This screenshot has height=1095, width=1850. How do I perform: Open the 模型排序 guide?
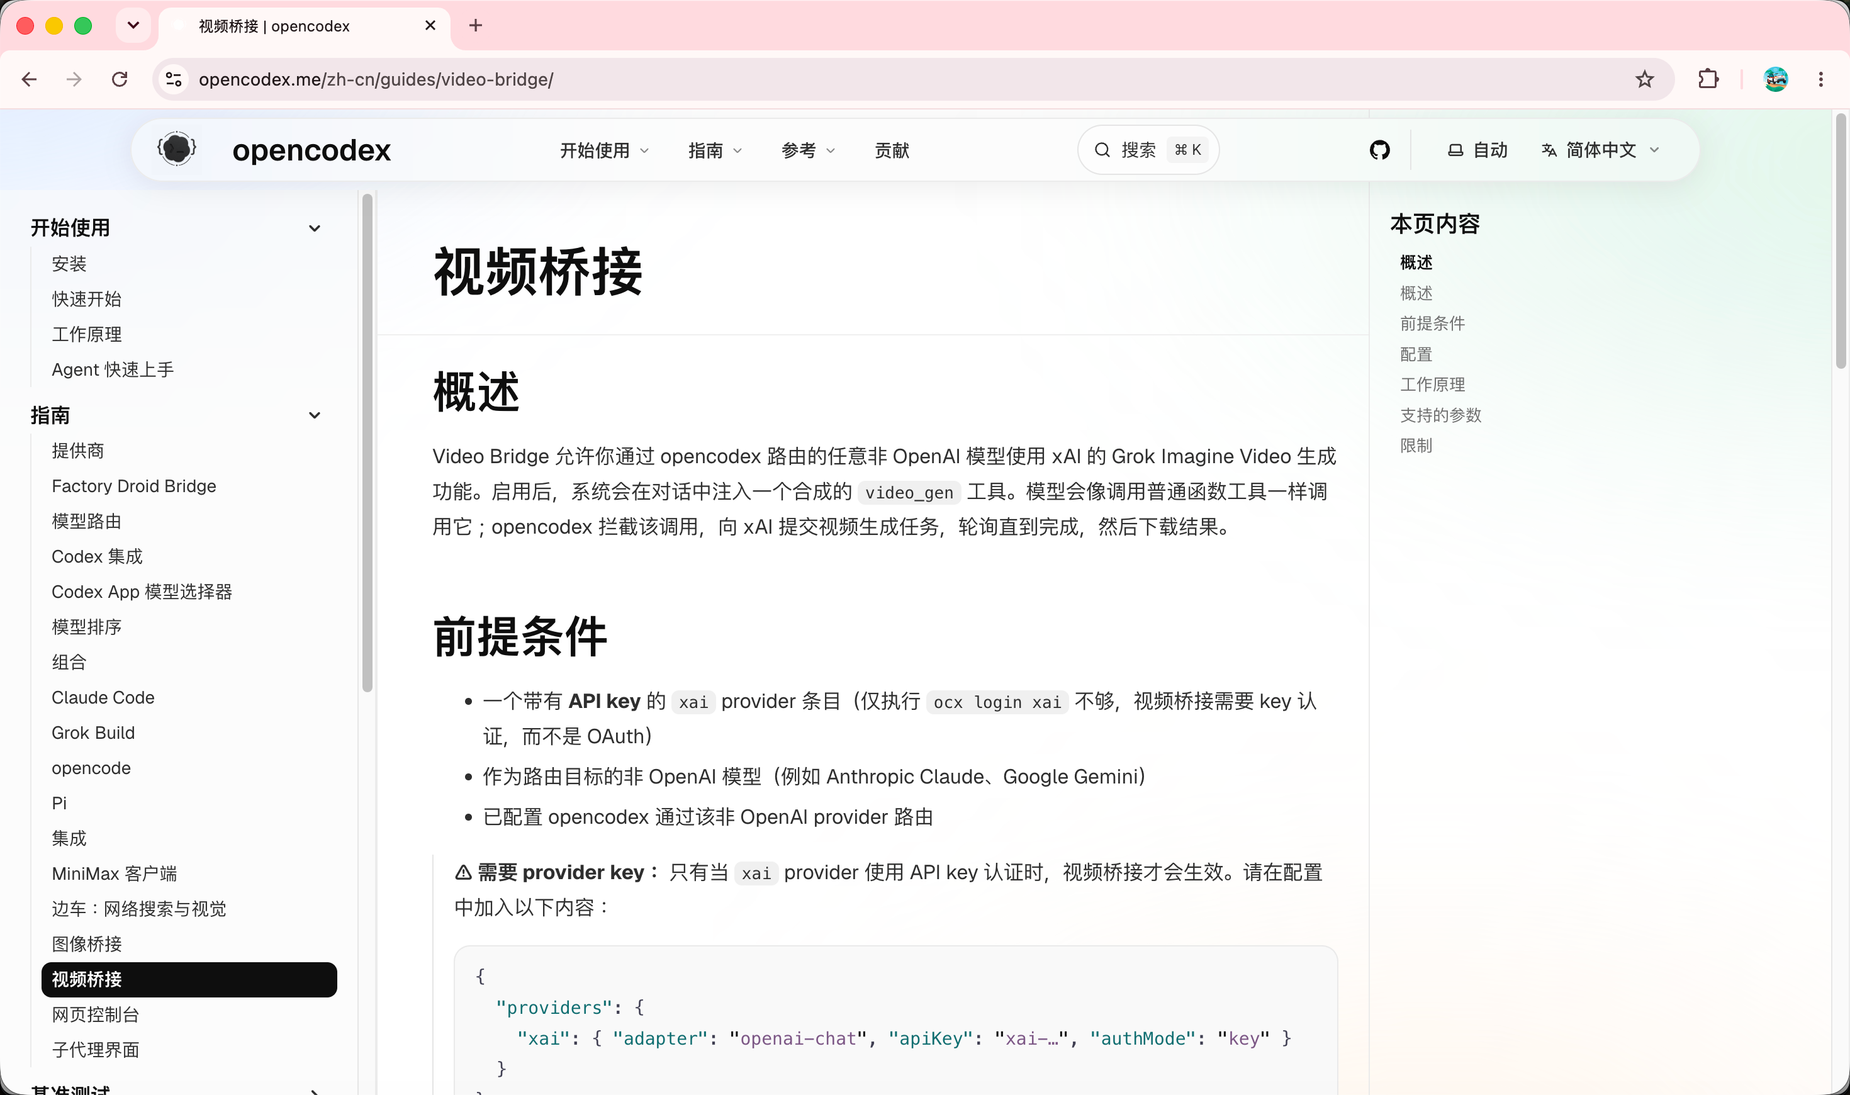[x=86, y=627]
